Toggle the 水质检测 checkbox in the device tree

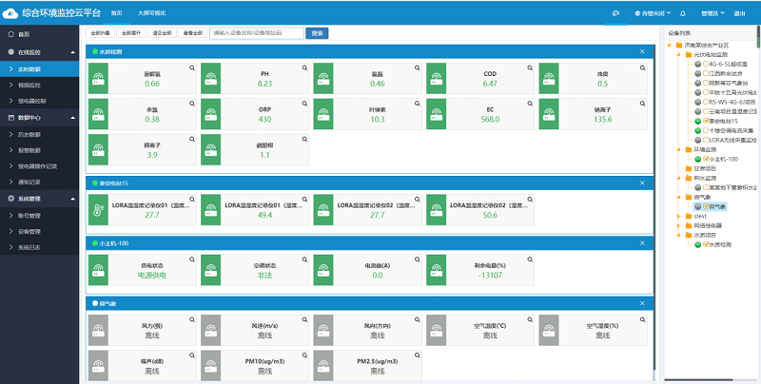(706, 244)
